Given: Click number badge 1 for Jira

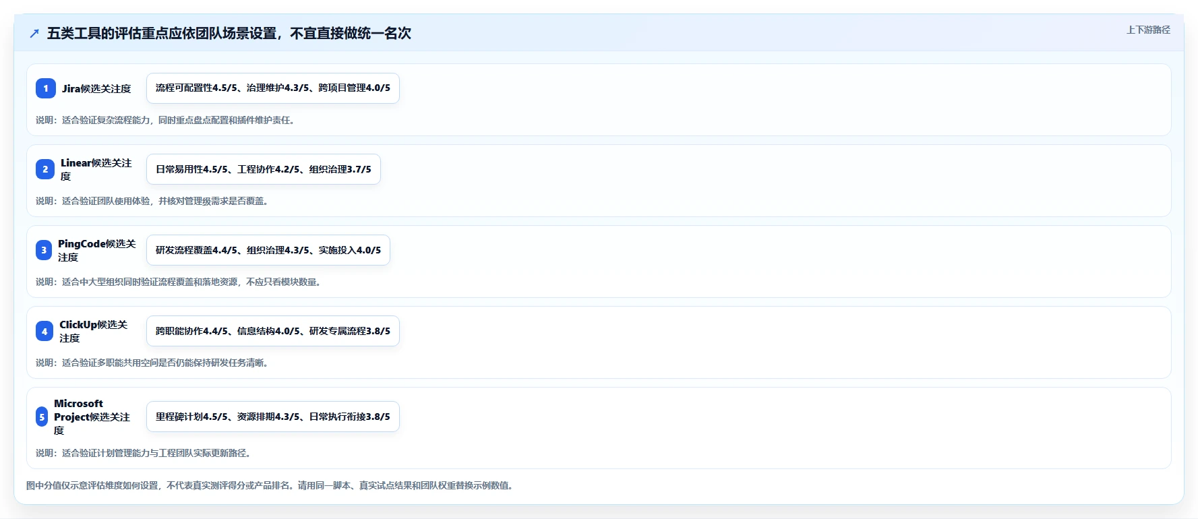Looking at the screenshot, I should tap(46, 88).
